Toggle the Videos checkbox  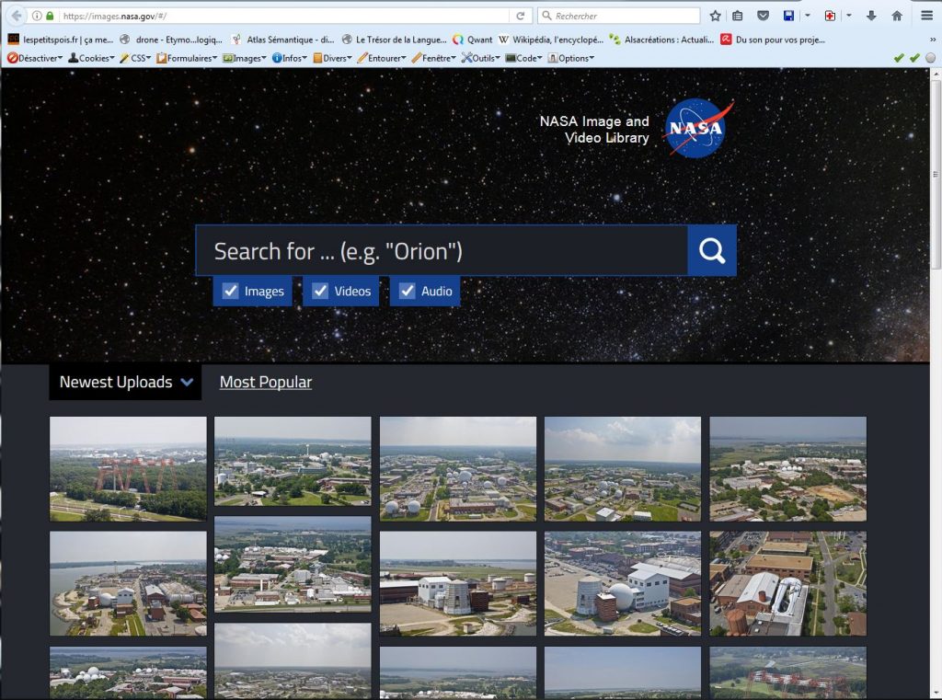click(320, 292)
